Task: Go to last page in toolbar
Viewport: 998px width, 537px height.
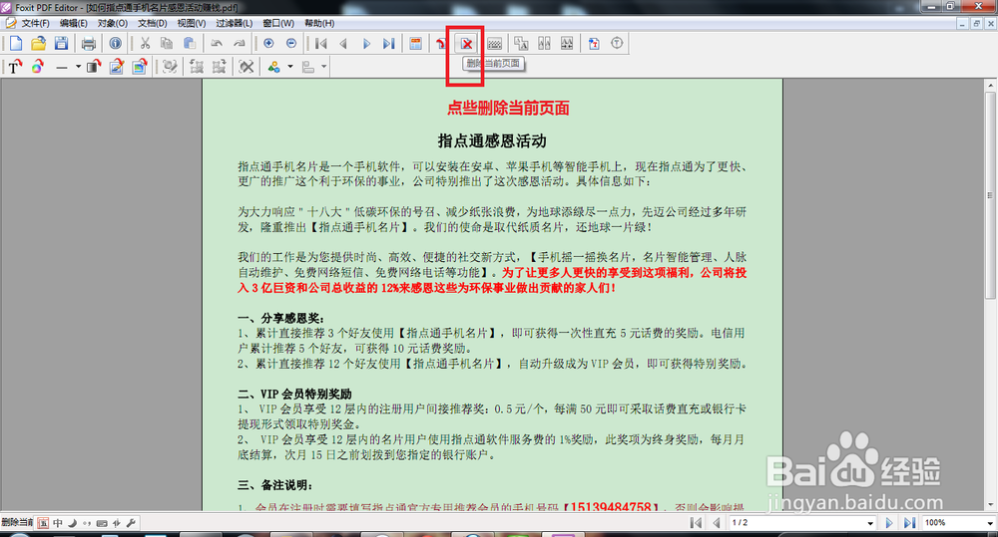Action: [389, 43]
